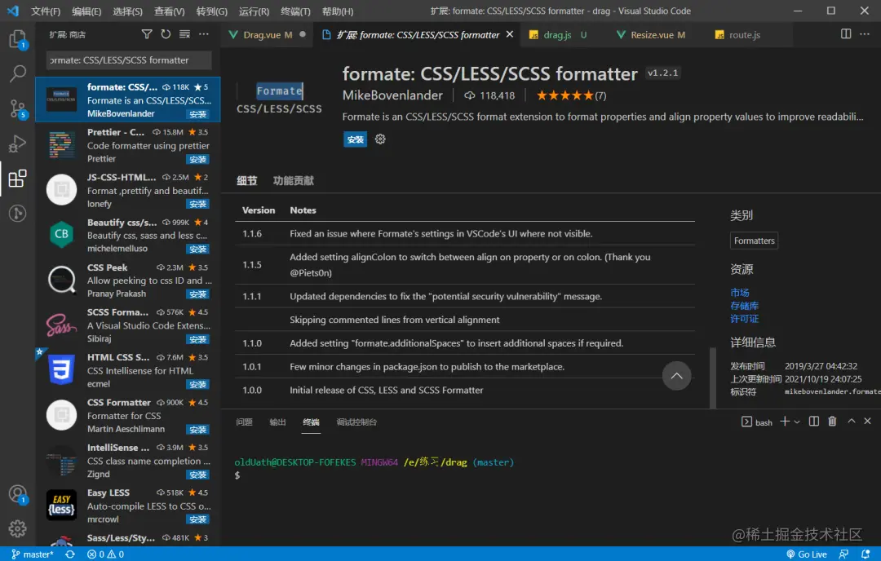881x561 pixels.
Task: Open the VS Code logo menu in title bar
Action: 12,11
